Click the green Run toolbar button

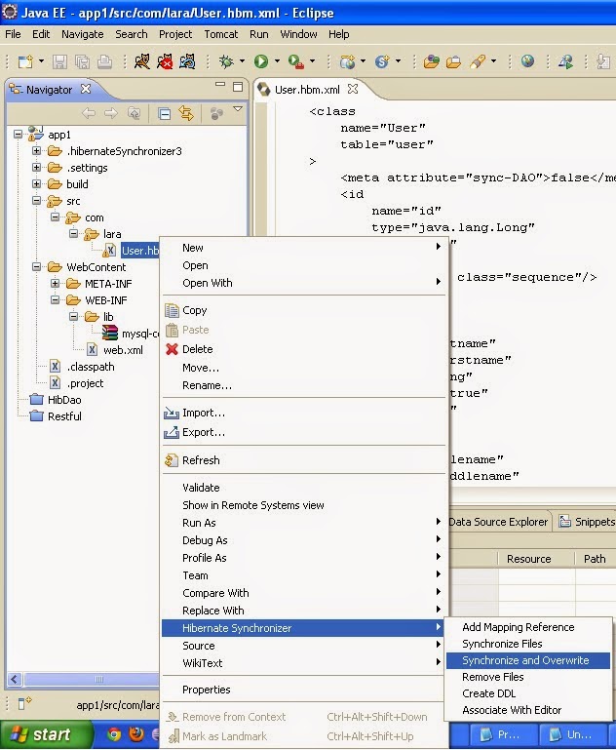point(261,61)
